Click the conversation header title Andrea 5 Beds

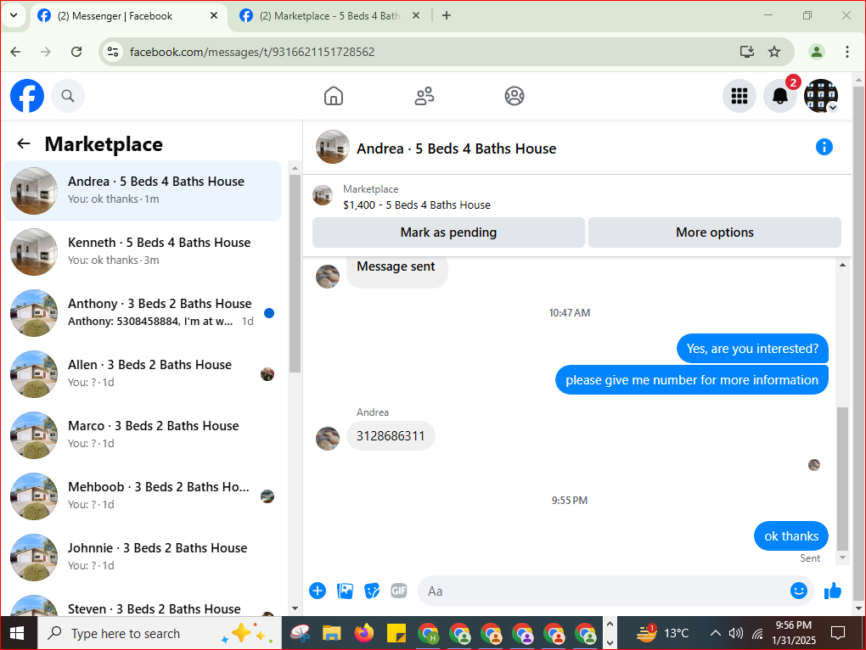[456, 148]
